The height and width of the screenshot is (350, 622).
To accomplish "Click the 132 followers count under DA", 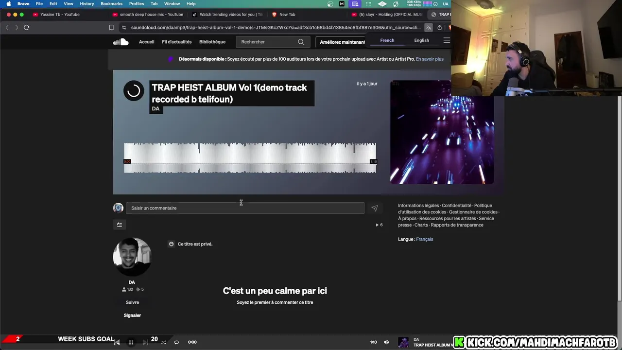I will [127, 289].
